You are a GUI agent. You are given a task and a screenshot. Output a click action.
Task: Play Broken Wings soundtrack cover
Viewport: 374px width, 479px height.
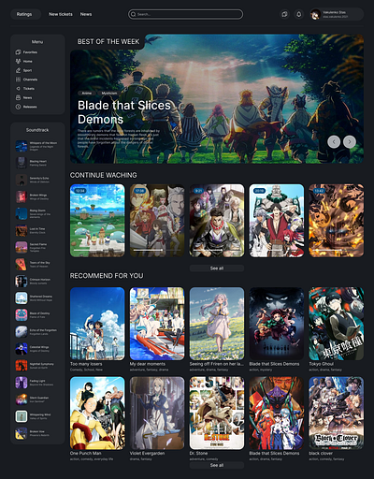[22, 196]
